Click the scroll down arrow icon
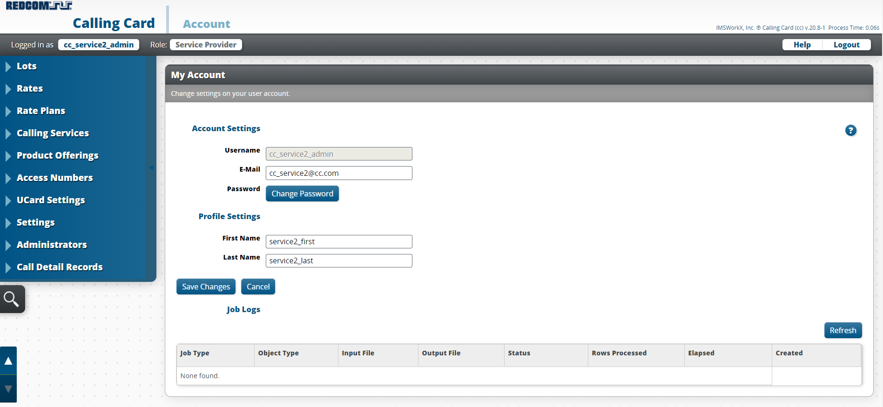 point(8,389)
